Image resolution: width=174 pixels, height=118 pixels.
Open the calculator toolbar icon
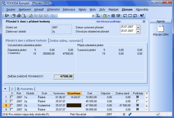113,16
